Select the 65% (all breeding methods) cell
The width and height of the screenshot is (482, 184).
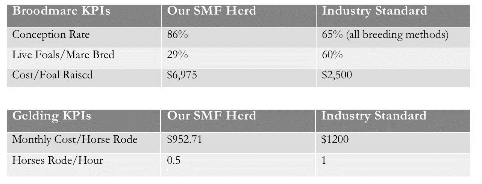(385, 35)
